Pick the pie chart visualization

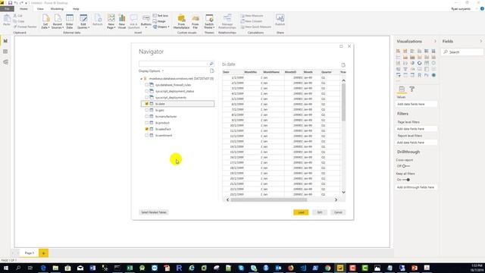pyautogui.click(x=412, y=63)
